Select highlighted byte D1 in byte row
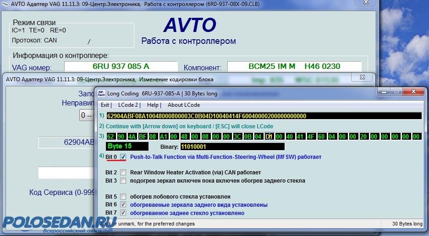Viewport: 429px width, 236px height. (x=269, y=136)
